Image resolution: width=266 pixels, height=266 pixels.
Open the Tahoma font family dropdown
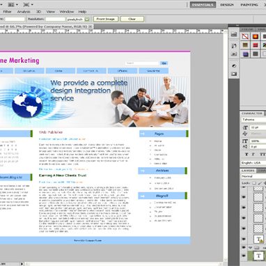pos(253,120)
